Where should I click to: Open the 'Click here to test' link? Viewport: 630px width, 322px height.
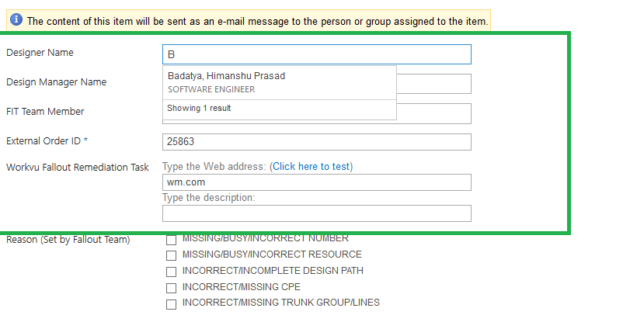click(311, 167)
